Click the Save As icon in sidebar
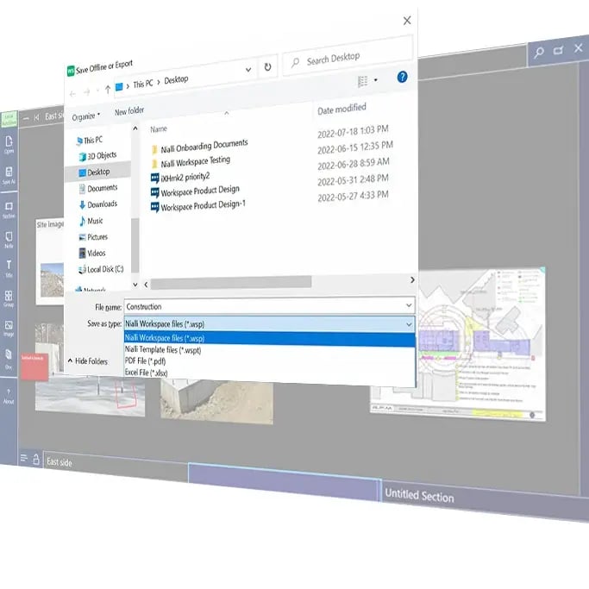Image resolution: width=589 pixels, height=589 pixels. coord(9,175)
